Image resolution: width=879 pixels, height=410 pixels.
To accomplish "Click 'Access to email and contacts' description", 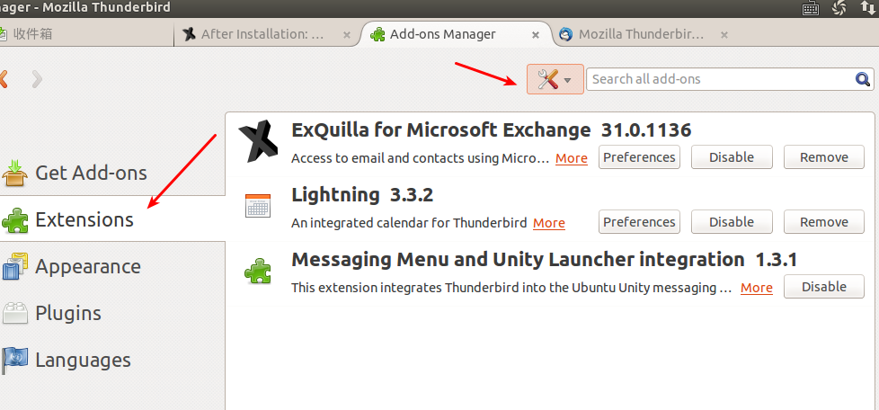I will pyautogui.click(x=420, y=158).
